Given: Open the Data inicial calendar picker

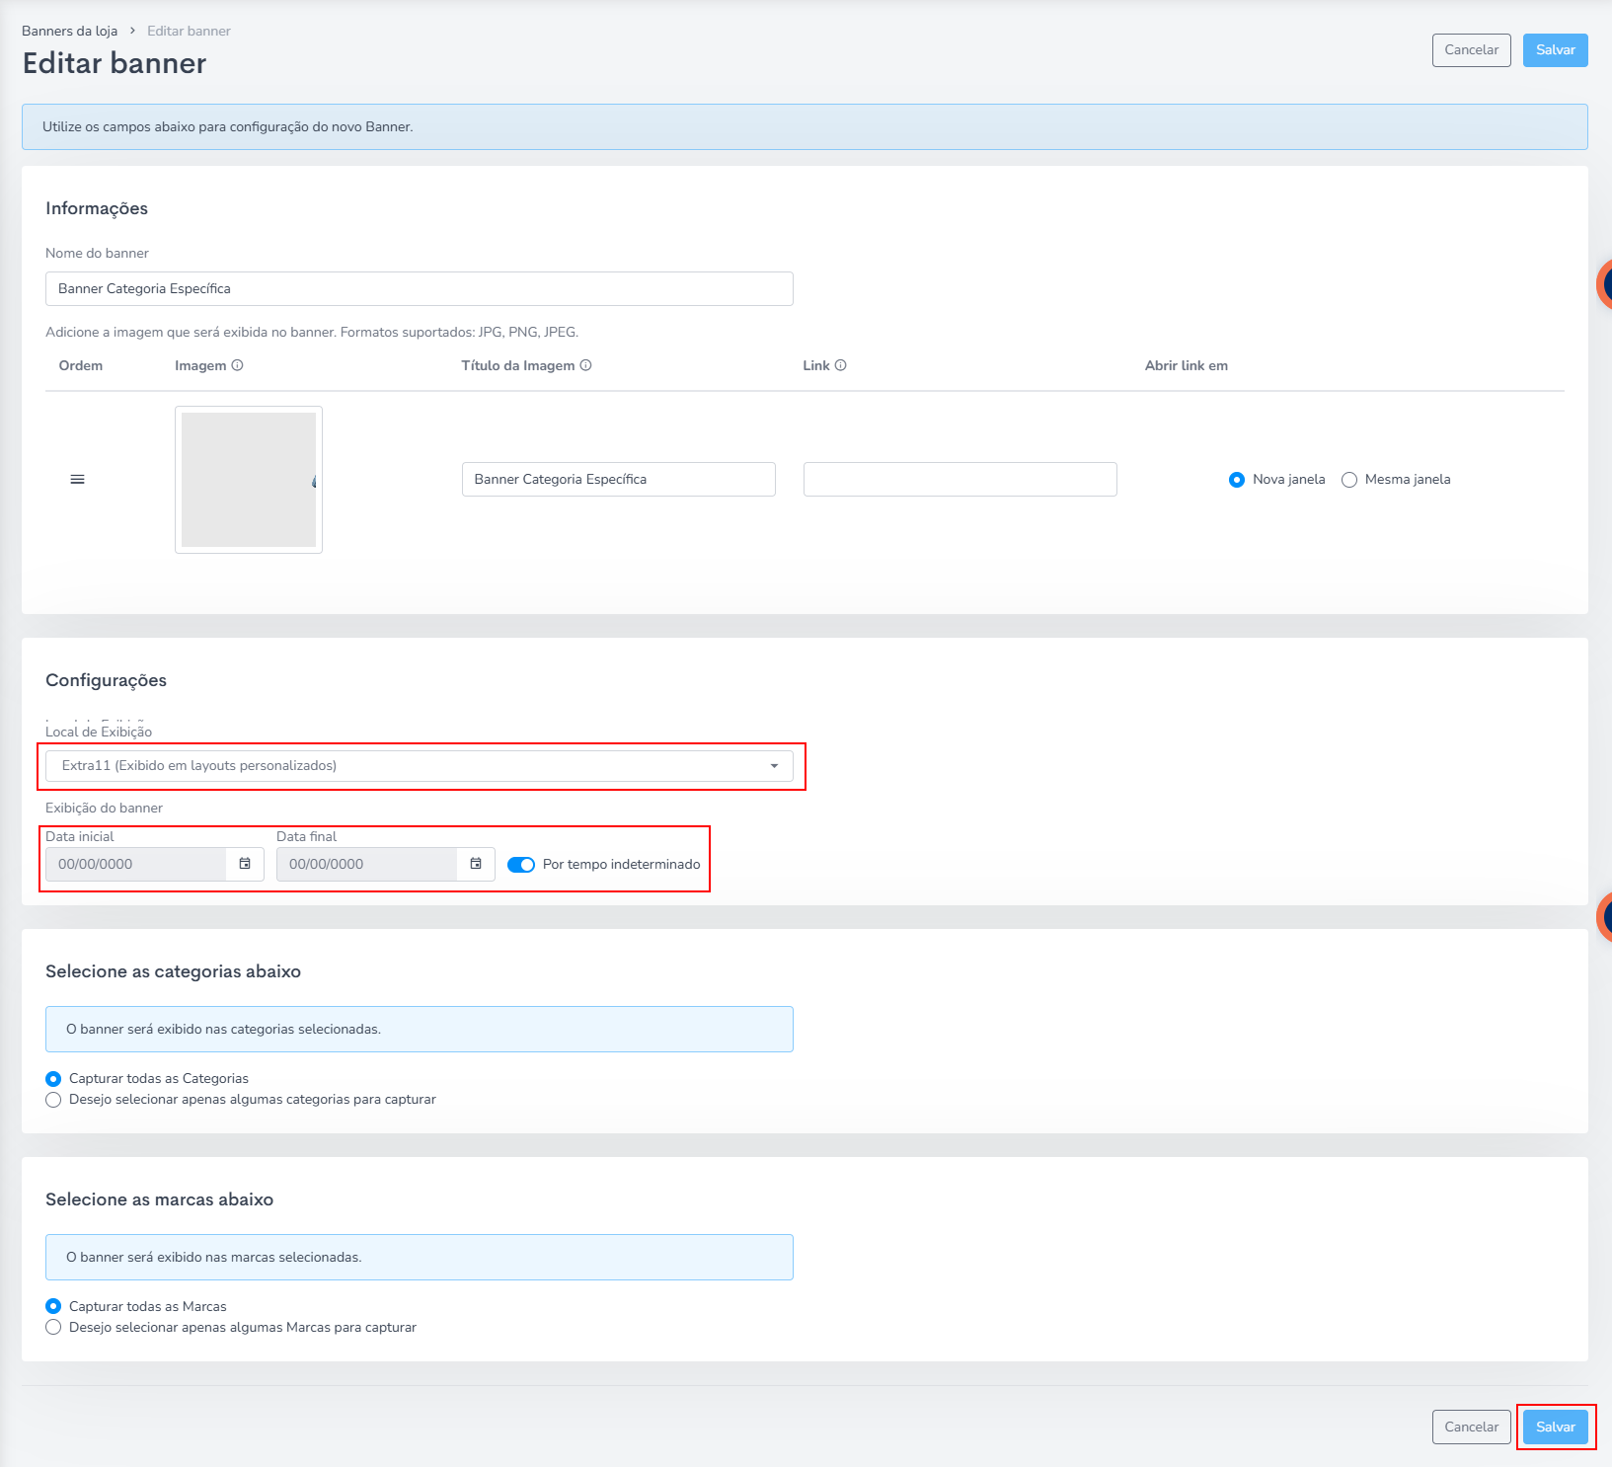Looking at the screenshot, I should (x=245, y=864).
